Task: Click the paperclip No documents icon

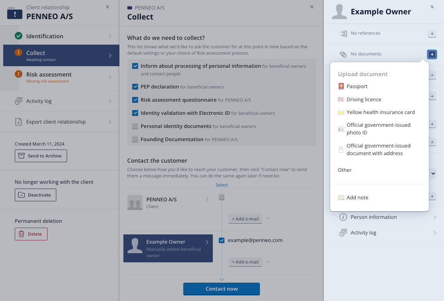Action: pyautogui.click(x=343, y=54)
